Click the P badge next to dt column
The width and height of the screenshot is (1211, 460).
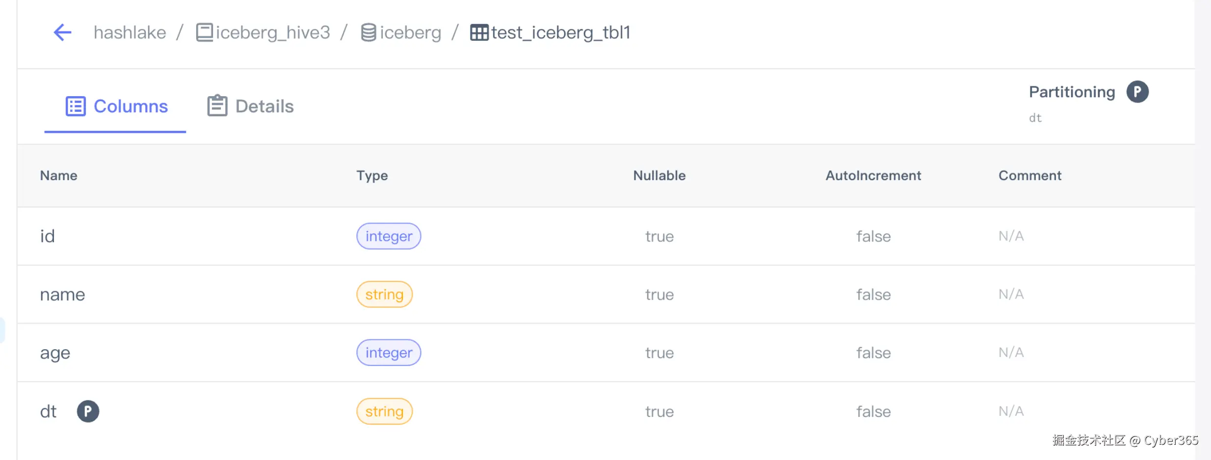pos(88,411)
